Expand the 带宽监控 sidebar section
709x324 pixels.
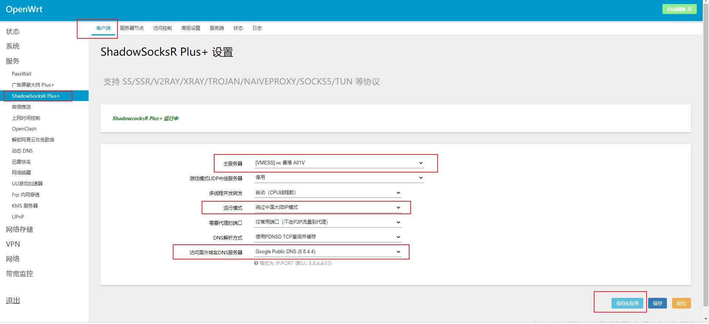pyautogui.click(x=20, y=274)
